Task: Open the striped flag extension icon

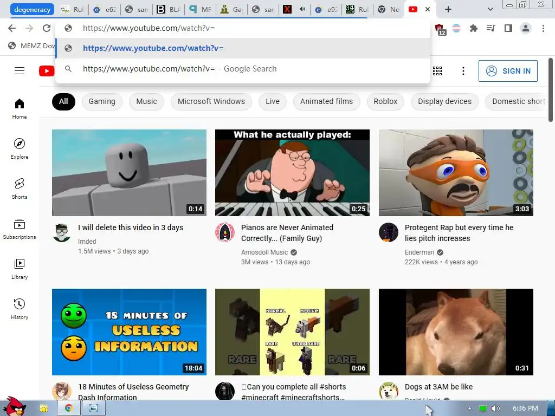Action: (x=456, y=28)
